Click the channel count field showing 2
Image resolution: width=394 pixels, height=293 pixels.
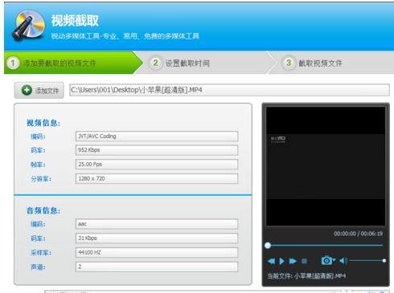[157, 267]
